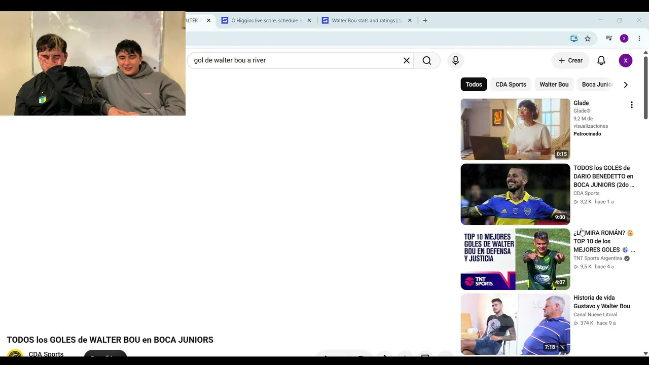Select the Todos filter chip
The width and height of the screenshot is (649, 365).
pyautogui.click(x=474, y=84)
